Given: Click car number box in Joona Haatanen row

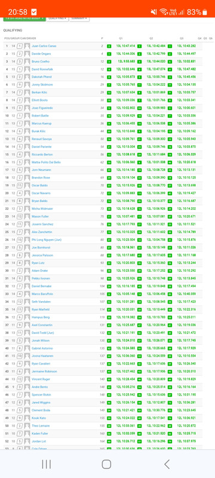Looking at the screenshot, I should pyautogui.click(x=20, y=356).
